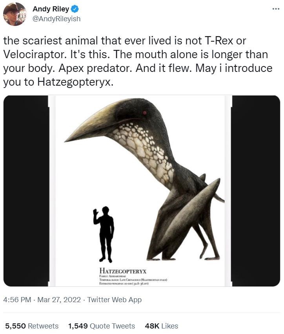This screenshot has width=284, height=334.
Task: Click the pterosaur's red eye
Action: pyautogui.click(x=145, y=113)
